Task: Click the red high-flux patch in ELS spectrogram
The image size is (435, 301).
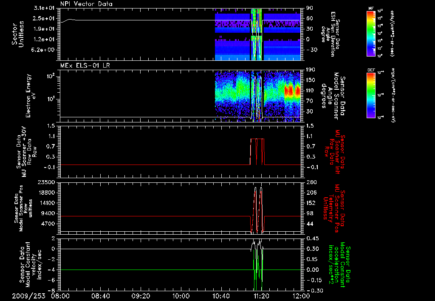Action: pos(292,91)
